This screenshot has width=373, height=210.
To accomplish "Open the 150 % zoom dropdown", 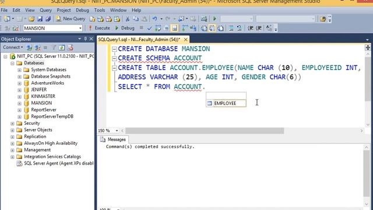I will click(x=117, y=131).
